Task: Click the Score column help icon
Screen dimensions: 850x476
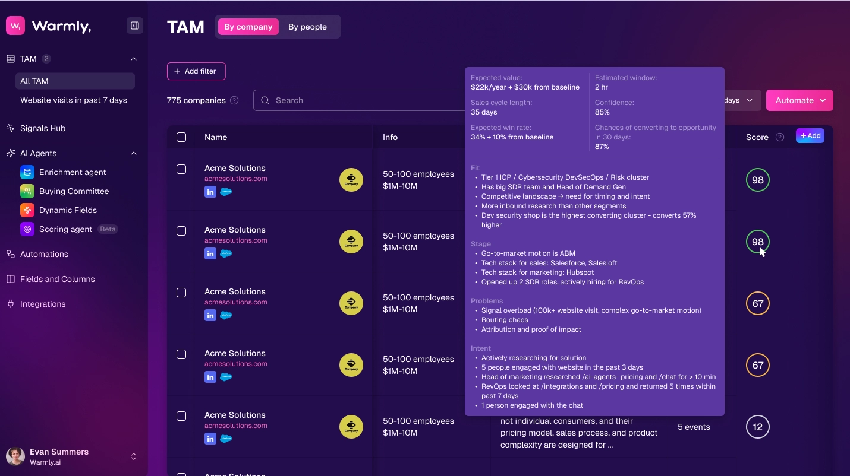Action: [780, 137]
